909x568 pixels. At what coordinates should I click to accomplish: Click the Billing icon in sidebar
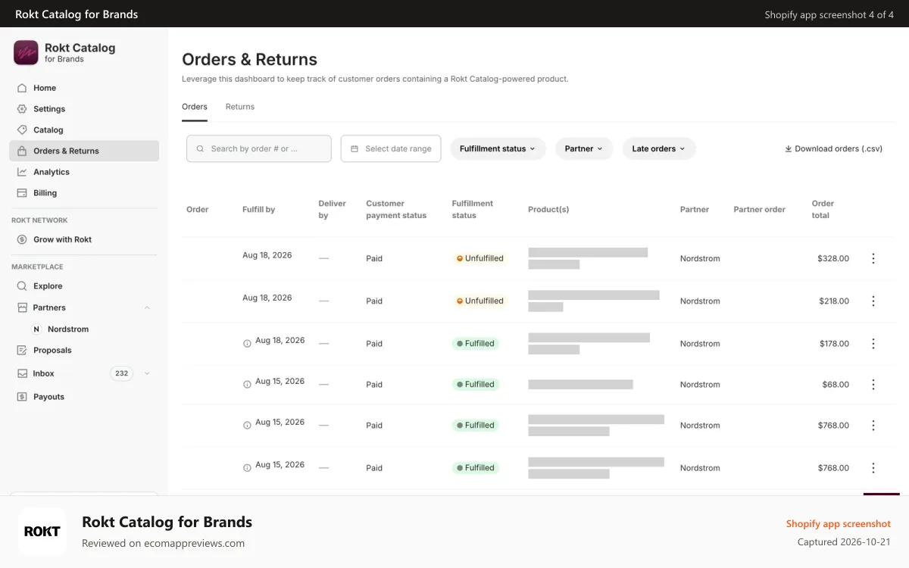click(22, 193)
